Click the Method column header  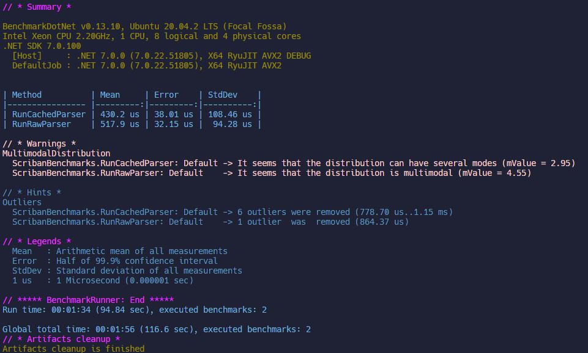[27, 95]
